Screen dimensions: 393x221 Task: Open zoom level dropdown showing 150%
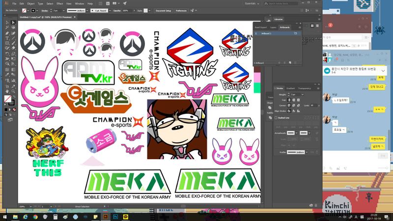pyautogui.click(x=30, y=206)
